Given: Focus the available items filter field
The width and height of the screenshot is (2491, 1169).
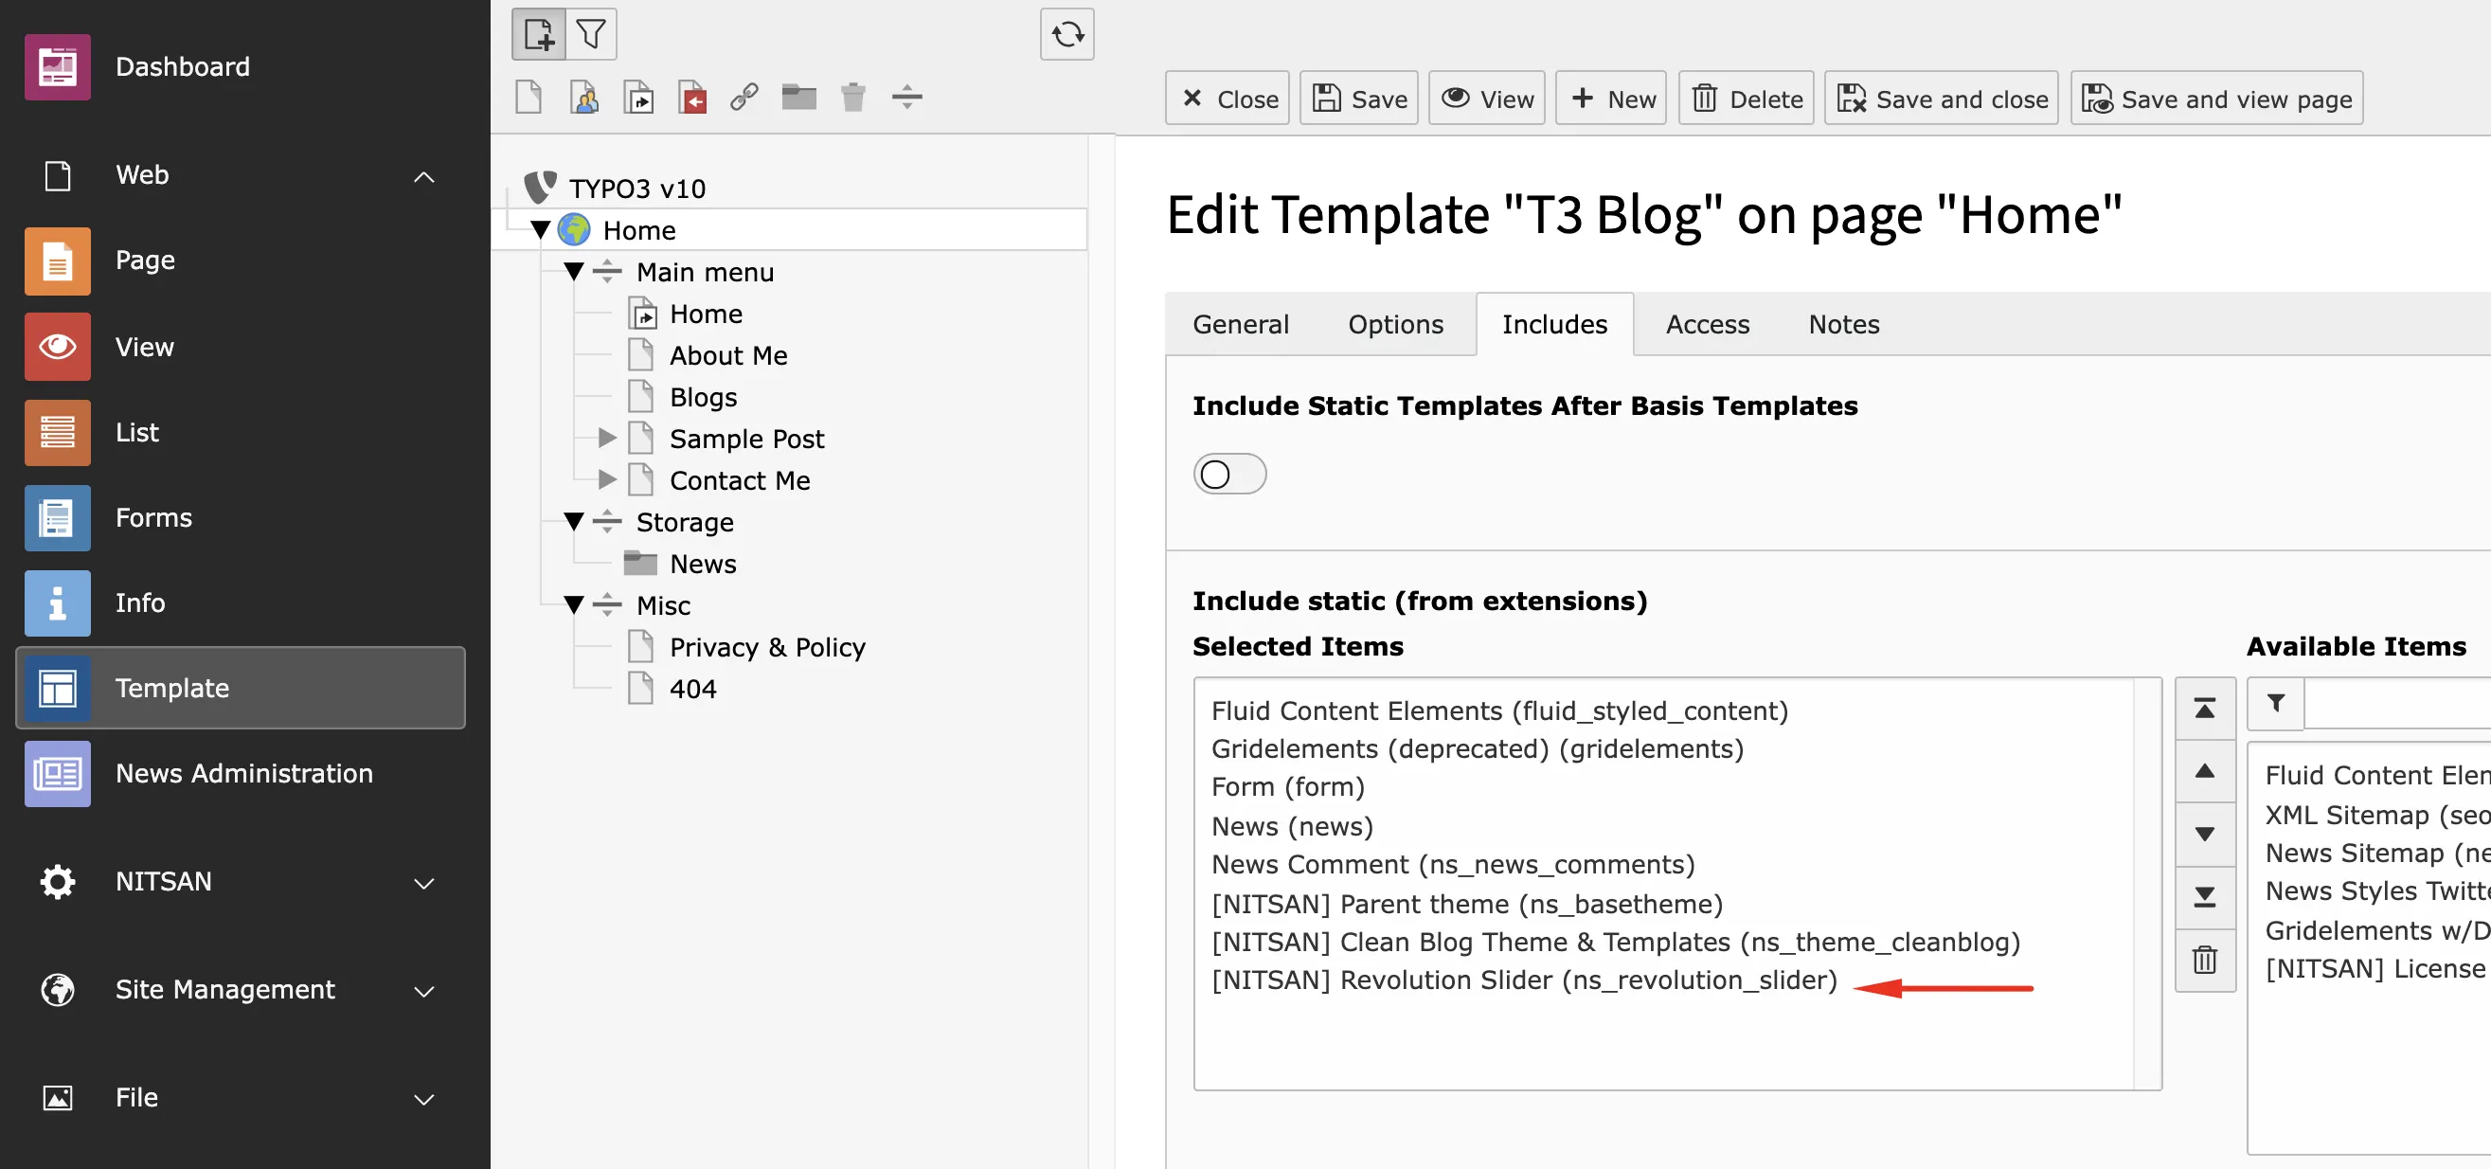Looking at the screenshot, I should (x=2398, y=703).
